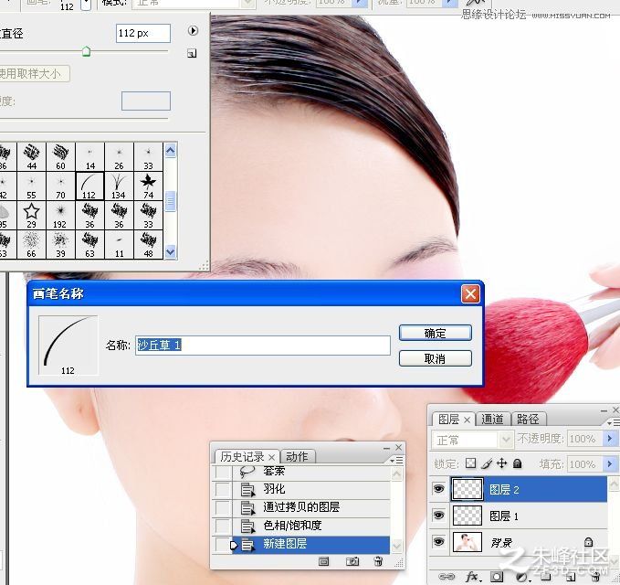Set history brush source for 新建图层 state
This screenshot has height=585, width=620.
pos(222,544)
